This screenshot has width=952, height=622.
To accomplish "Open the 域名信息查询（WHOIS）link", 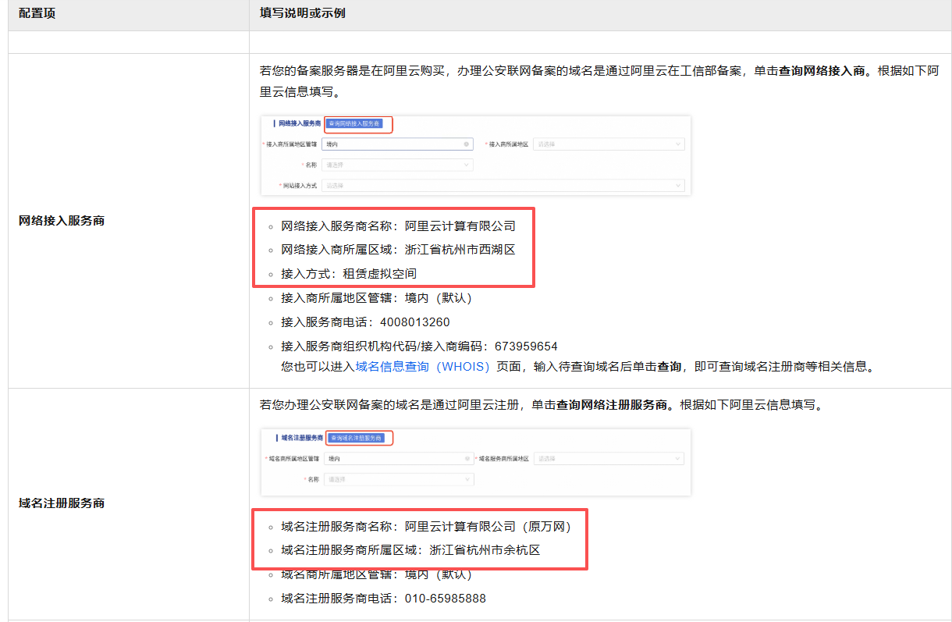I will (422, 367).
